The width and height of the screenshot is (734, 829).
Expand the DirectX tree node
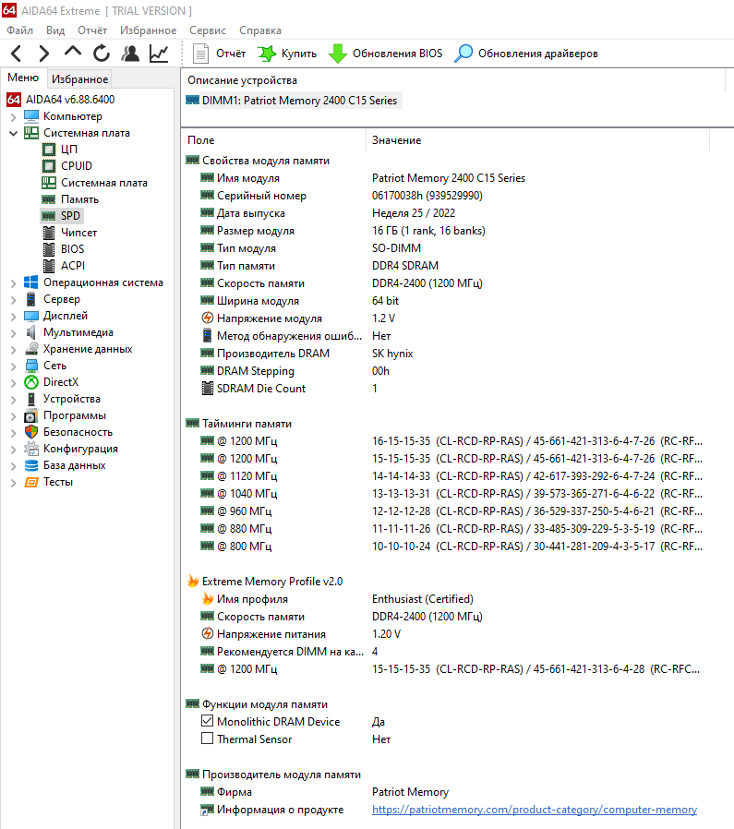click(13, 383)
